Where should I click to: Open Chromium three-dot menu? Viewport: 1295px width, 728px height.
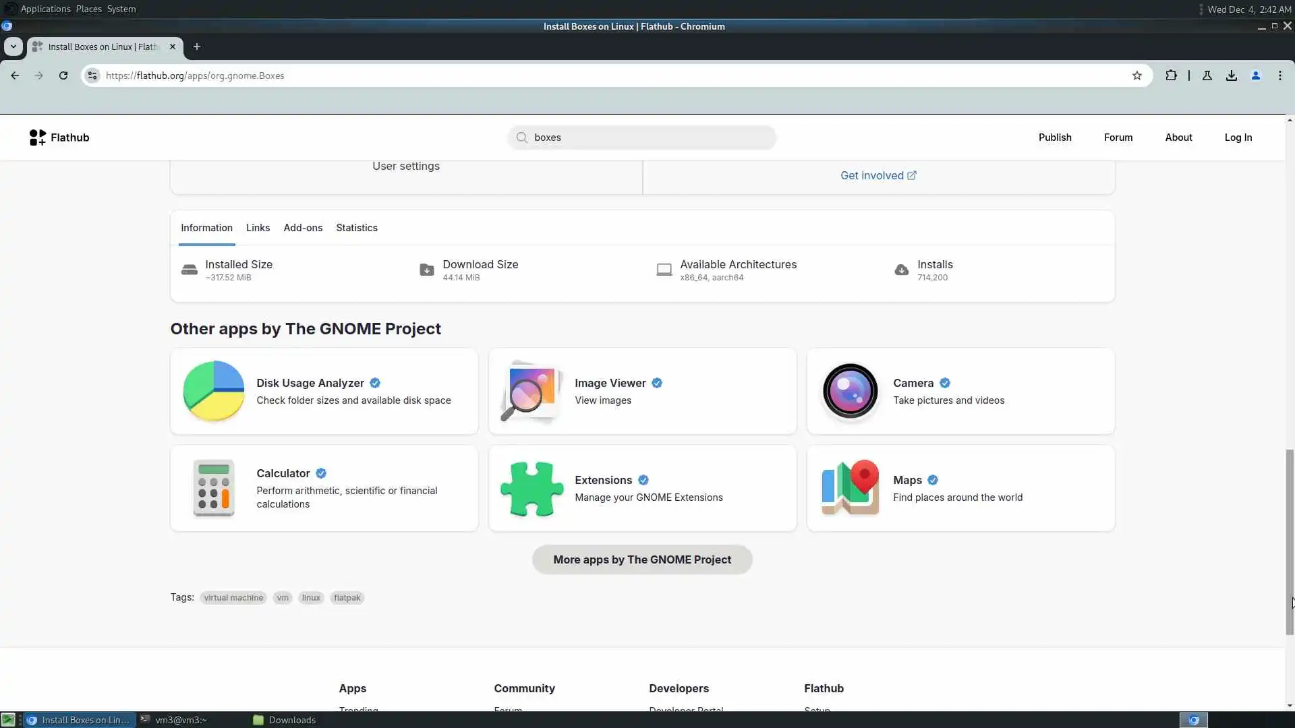click(x=1280, y=75)
